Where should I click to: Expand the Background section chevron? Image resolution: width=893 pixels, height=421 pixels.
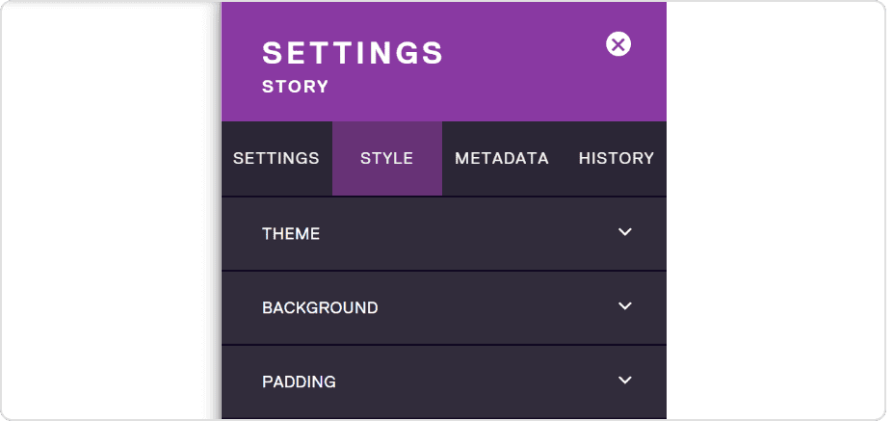click(625, 306)
